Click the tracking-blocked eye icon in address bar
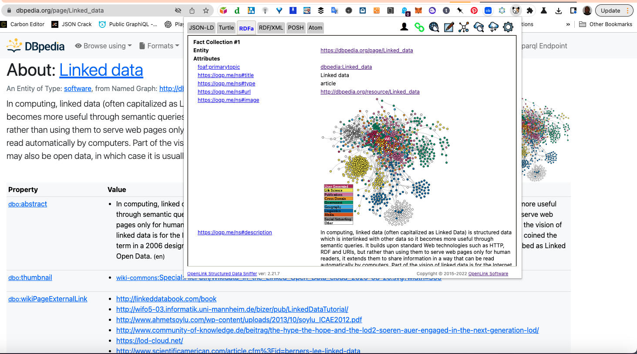 (178, 10)
